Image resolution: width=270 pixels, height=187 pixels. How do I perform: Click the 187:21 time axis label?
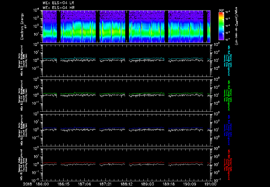(x=105, y=184)
